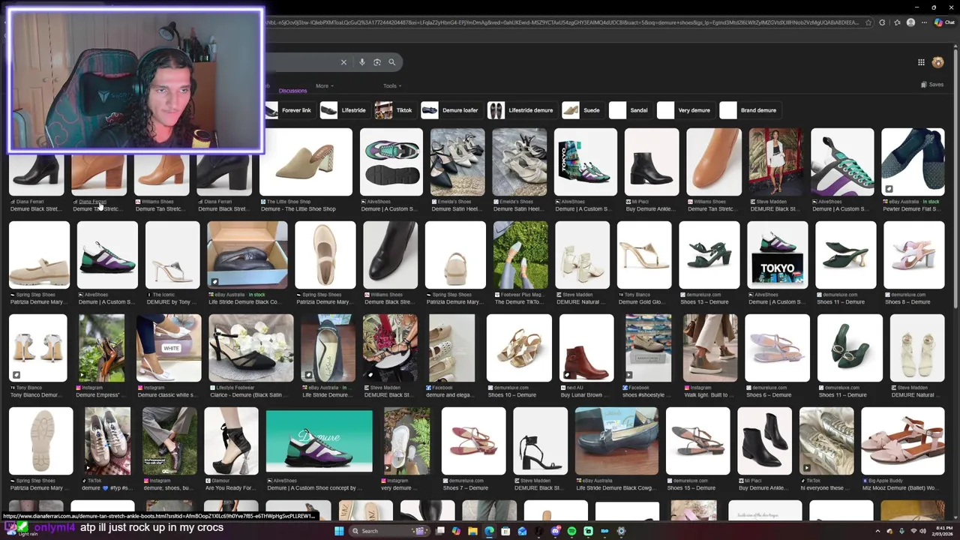960x540 pixels.
Task: Open the taskbar clock and date
Action: tap(943, 531)
